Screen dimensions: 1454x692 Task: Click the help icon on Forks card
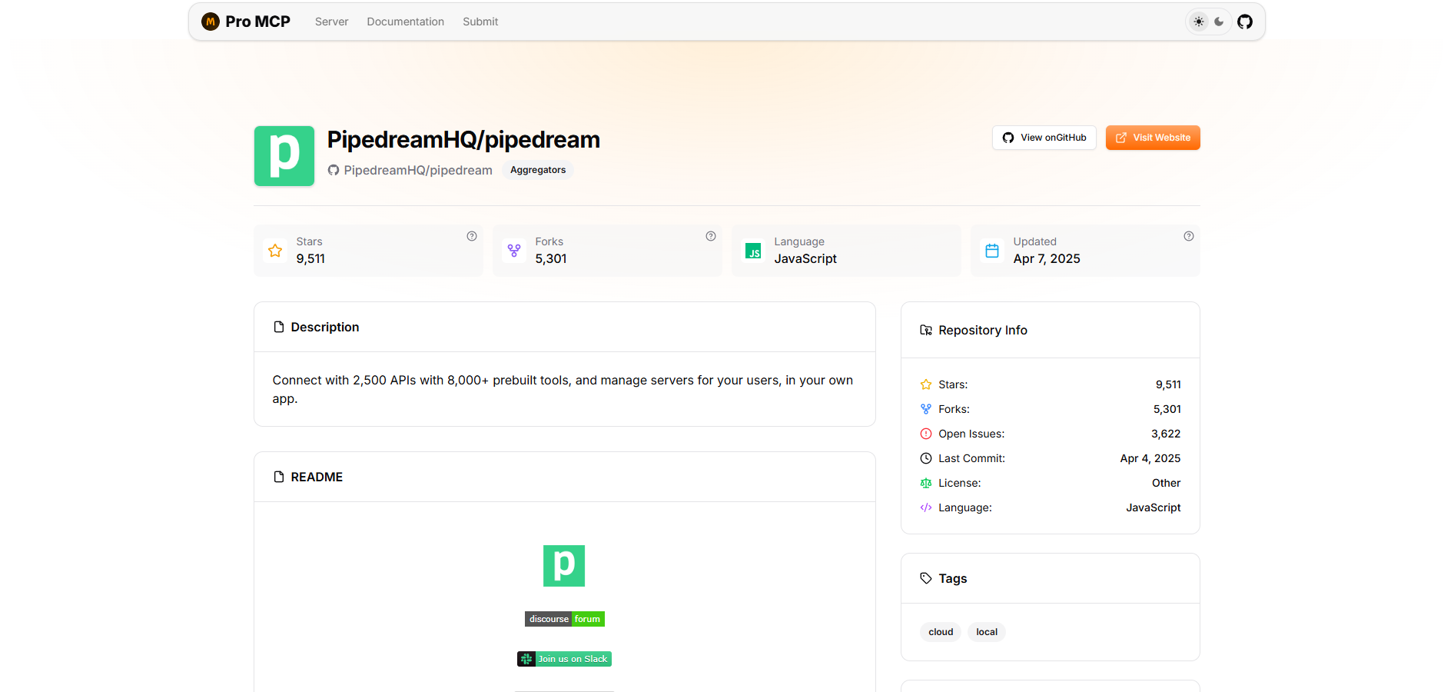tap(711, 236)
